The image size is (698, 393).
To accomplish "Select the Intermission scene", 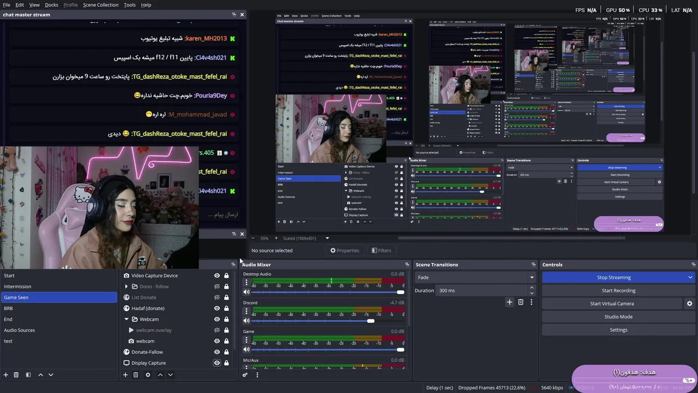I will [x=58, y=287].
